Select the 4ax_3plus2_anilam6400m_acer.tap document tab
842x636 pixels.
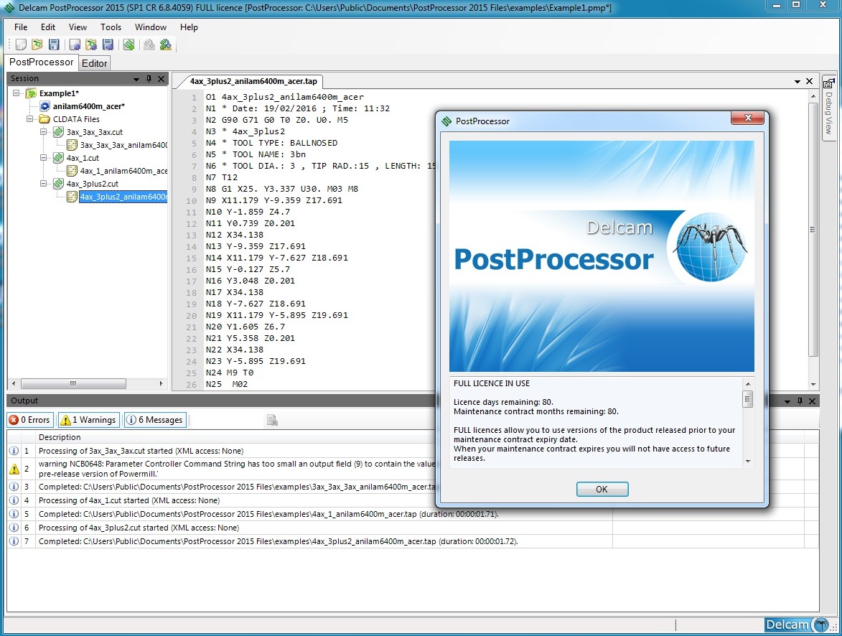pyautogui.click(x=253, y=81)
